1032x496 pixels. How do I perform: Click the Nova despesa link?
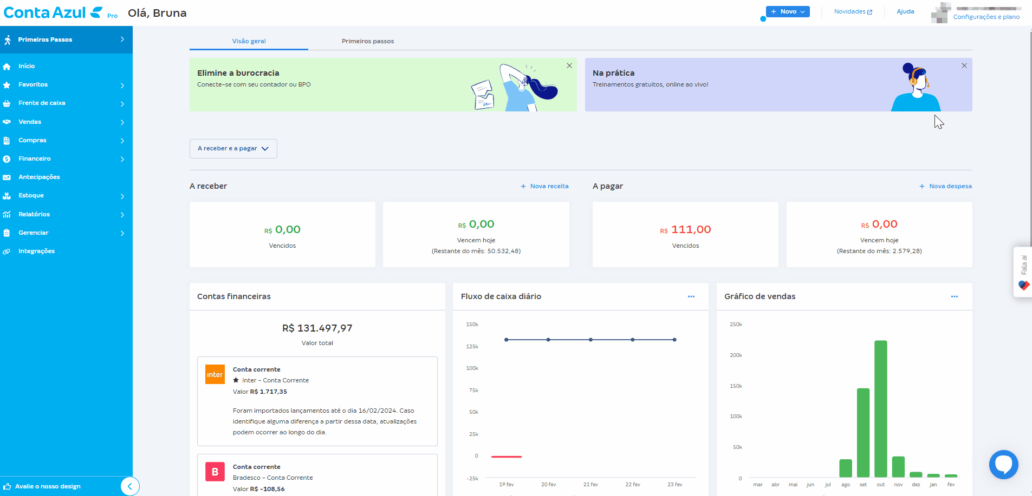pos(945,186)
